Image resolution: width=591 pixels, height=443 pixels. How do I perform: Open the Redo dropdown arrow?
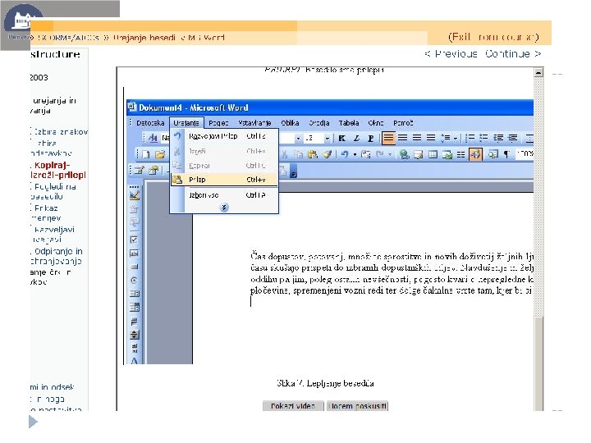click(x=390, y=154)
